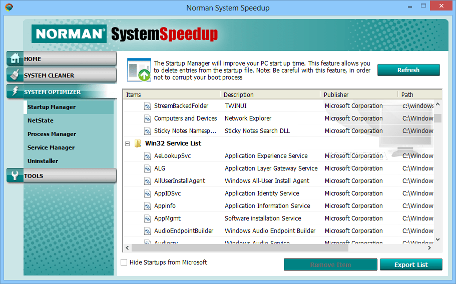Click the Appinfo service icon
This screenshot has width=456, height=284.
point(148,206)
